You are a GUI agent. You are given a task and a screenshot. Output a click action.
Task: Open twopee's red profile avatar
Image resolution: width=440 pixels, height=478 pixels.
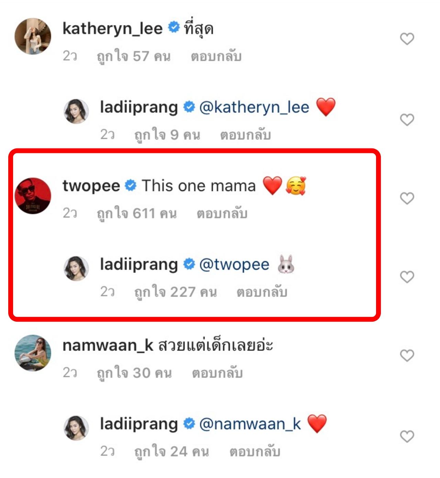pos(33,196)
